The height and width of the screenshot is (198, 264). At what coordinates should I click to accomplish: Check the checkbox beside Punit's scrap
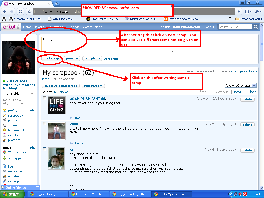(x=44, y=123)
